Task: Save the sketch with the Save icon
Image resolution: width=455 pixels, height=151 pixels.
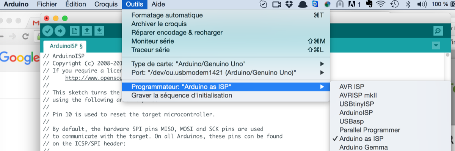Action: coord(99,31)
